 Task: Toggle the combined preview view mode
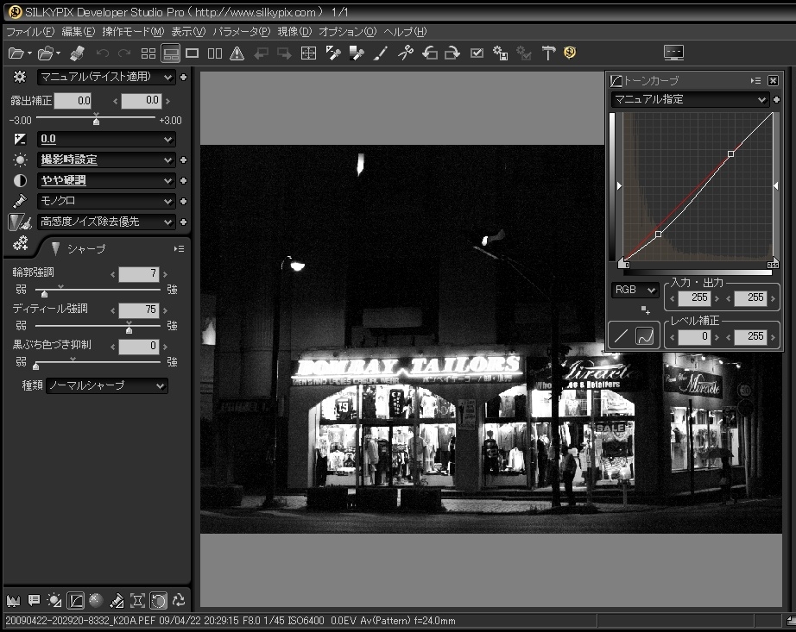171,53
